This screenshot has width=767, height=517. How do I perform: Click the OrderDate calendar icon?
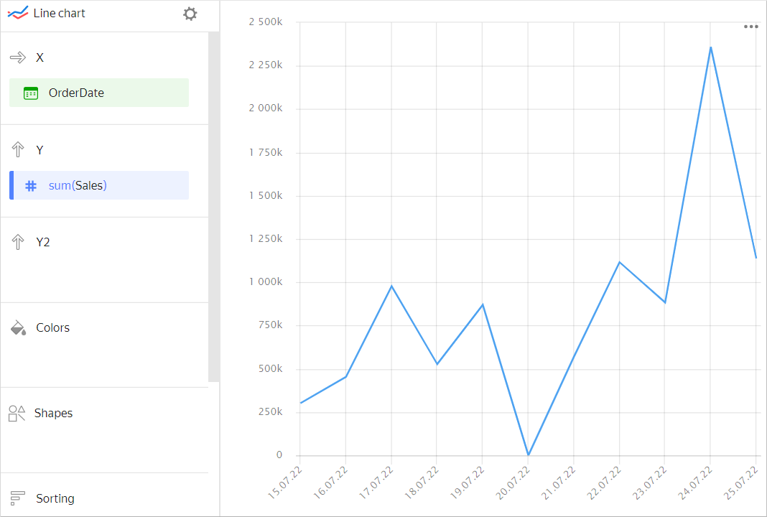point(31,93)
